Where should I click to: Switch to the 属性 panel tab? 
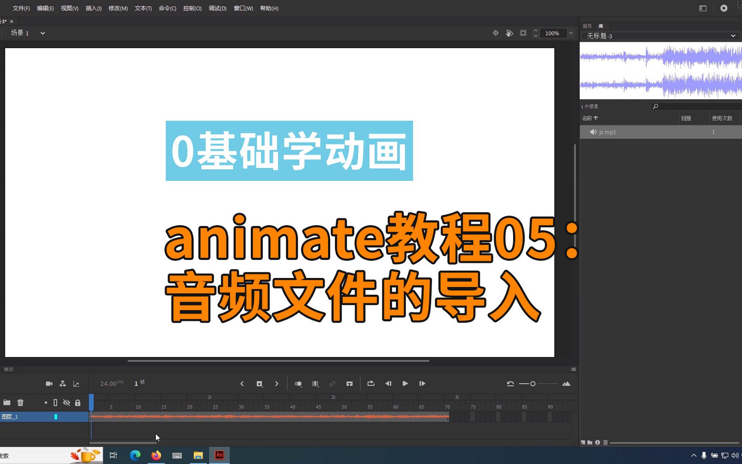click(x=587, y=26)
